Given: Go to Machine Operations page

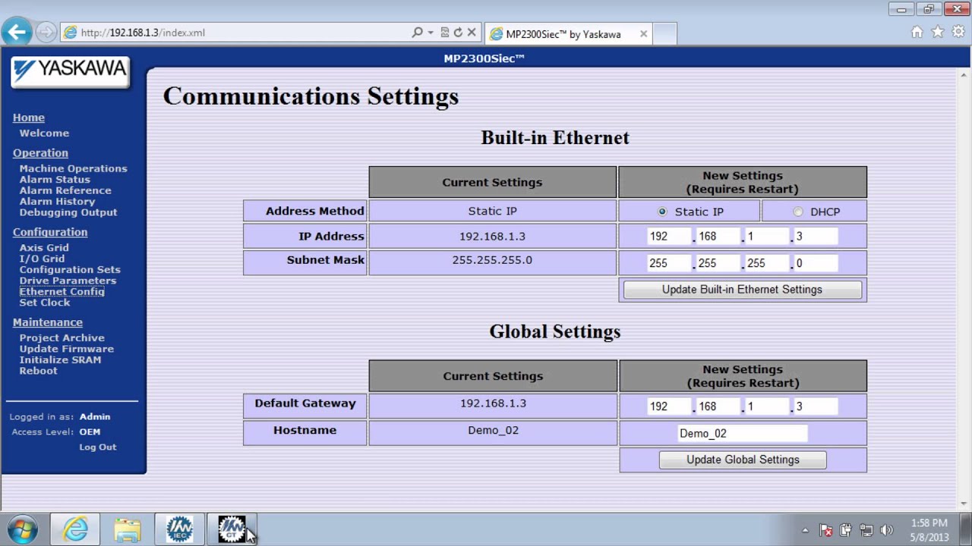Looking at the screenshot, I should 73,168.
